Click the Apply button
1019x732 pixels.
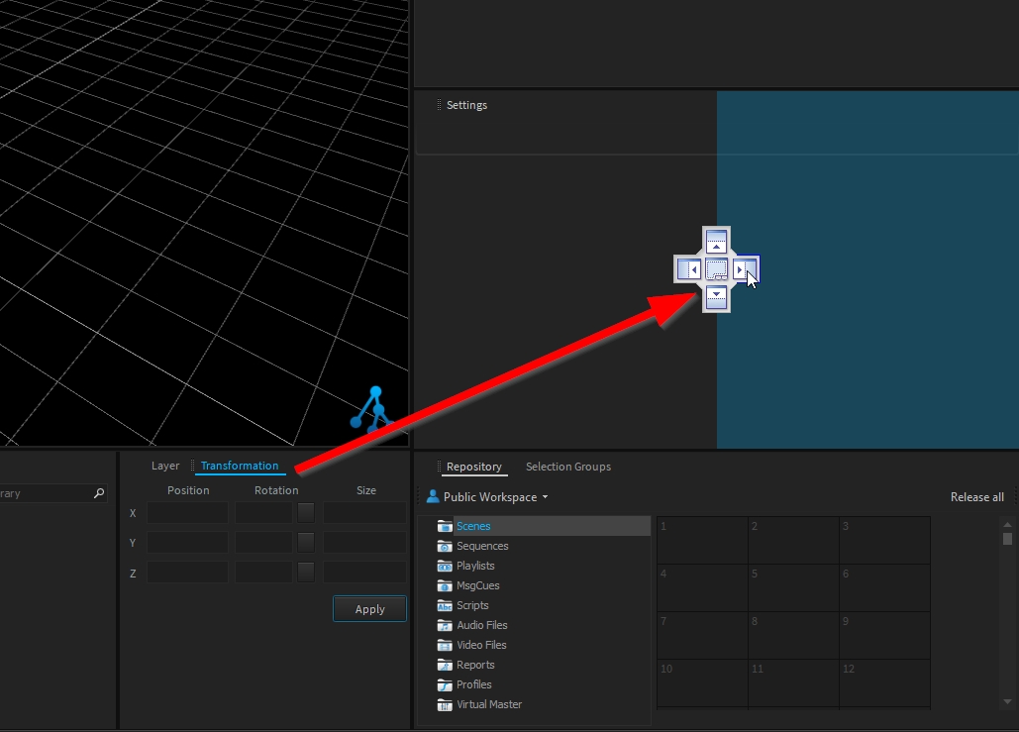[x=369, y=609]
